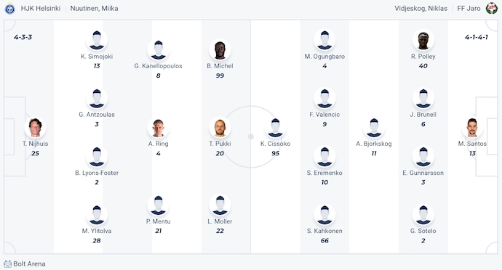The image size is (502, 270).
Task: Click A. Bjorkskog placeholder avatar
Action: (x=374, y=128)
